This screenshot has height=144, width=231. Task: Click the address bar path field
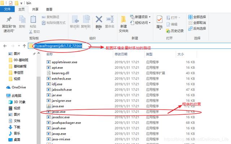129,46
